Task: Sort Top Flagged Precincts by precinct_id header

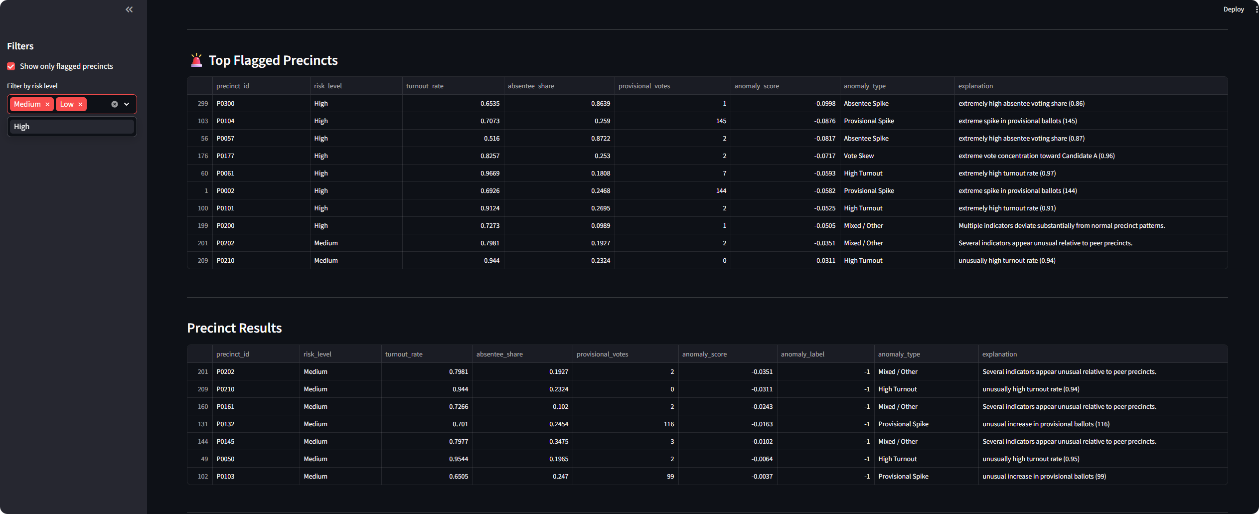Action: [x=261, y=86]
